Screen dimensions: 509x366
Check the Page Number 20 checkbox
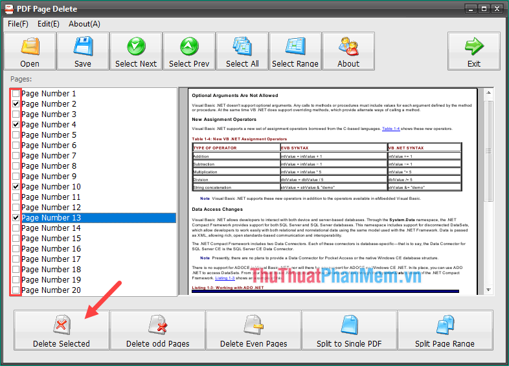click(16, 290)
